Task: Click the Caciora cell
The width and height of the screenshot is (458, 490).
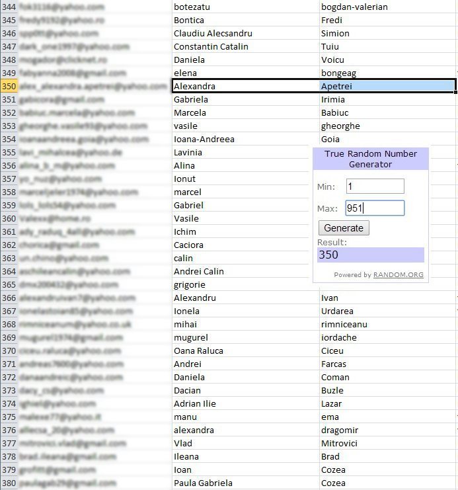Action: point(246,245)
